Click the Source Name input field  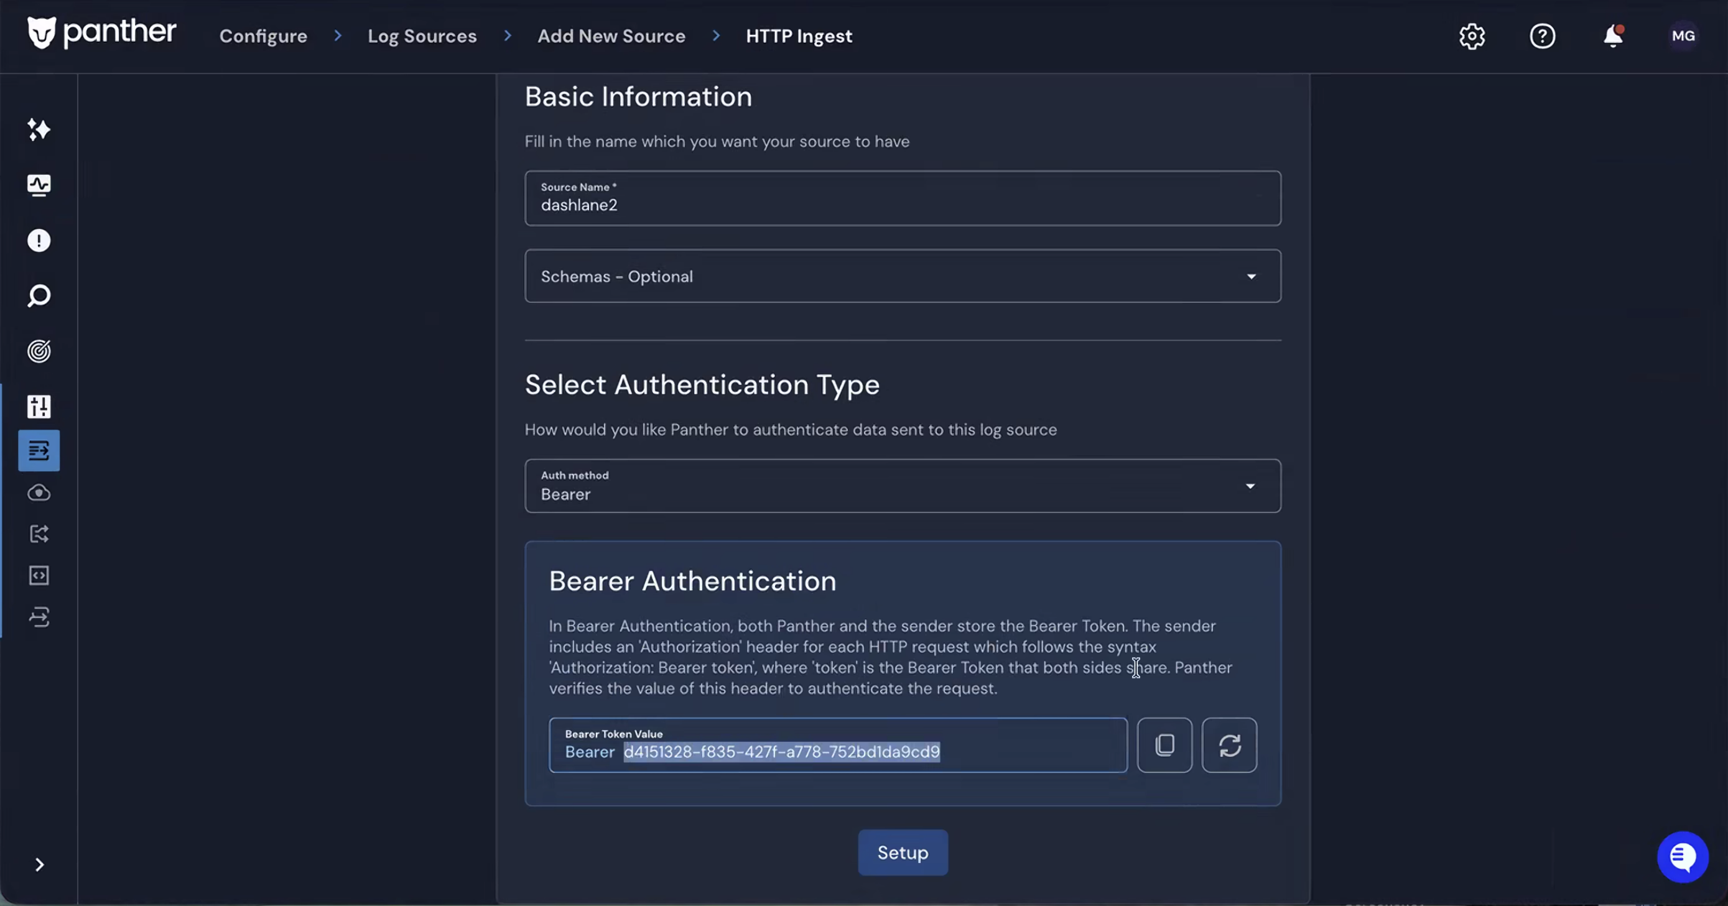coord(903,198)
